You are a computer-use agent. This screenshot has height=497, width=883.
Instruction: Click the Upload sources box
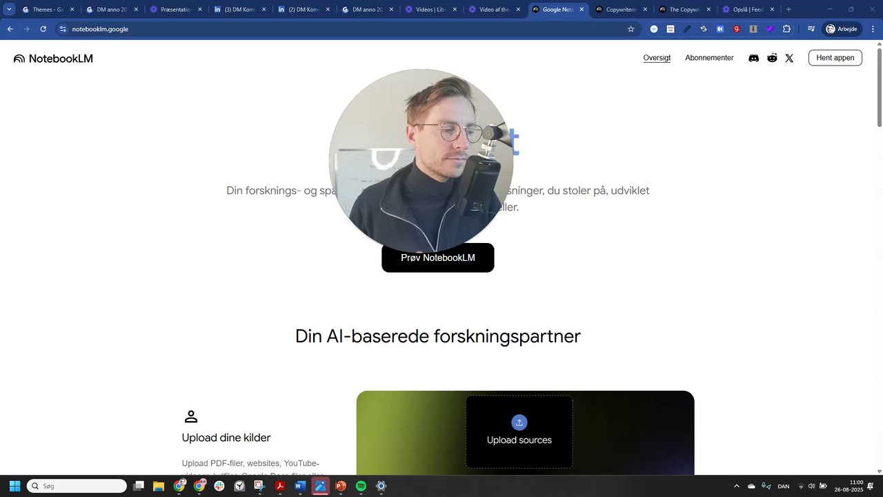519,432
